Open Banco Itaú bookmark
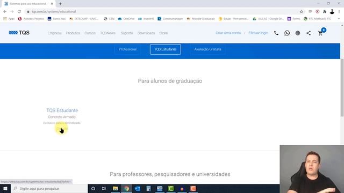The image size is (344, 193). pyautogui.click(x=56, y=19)
